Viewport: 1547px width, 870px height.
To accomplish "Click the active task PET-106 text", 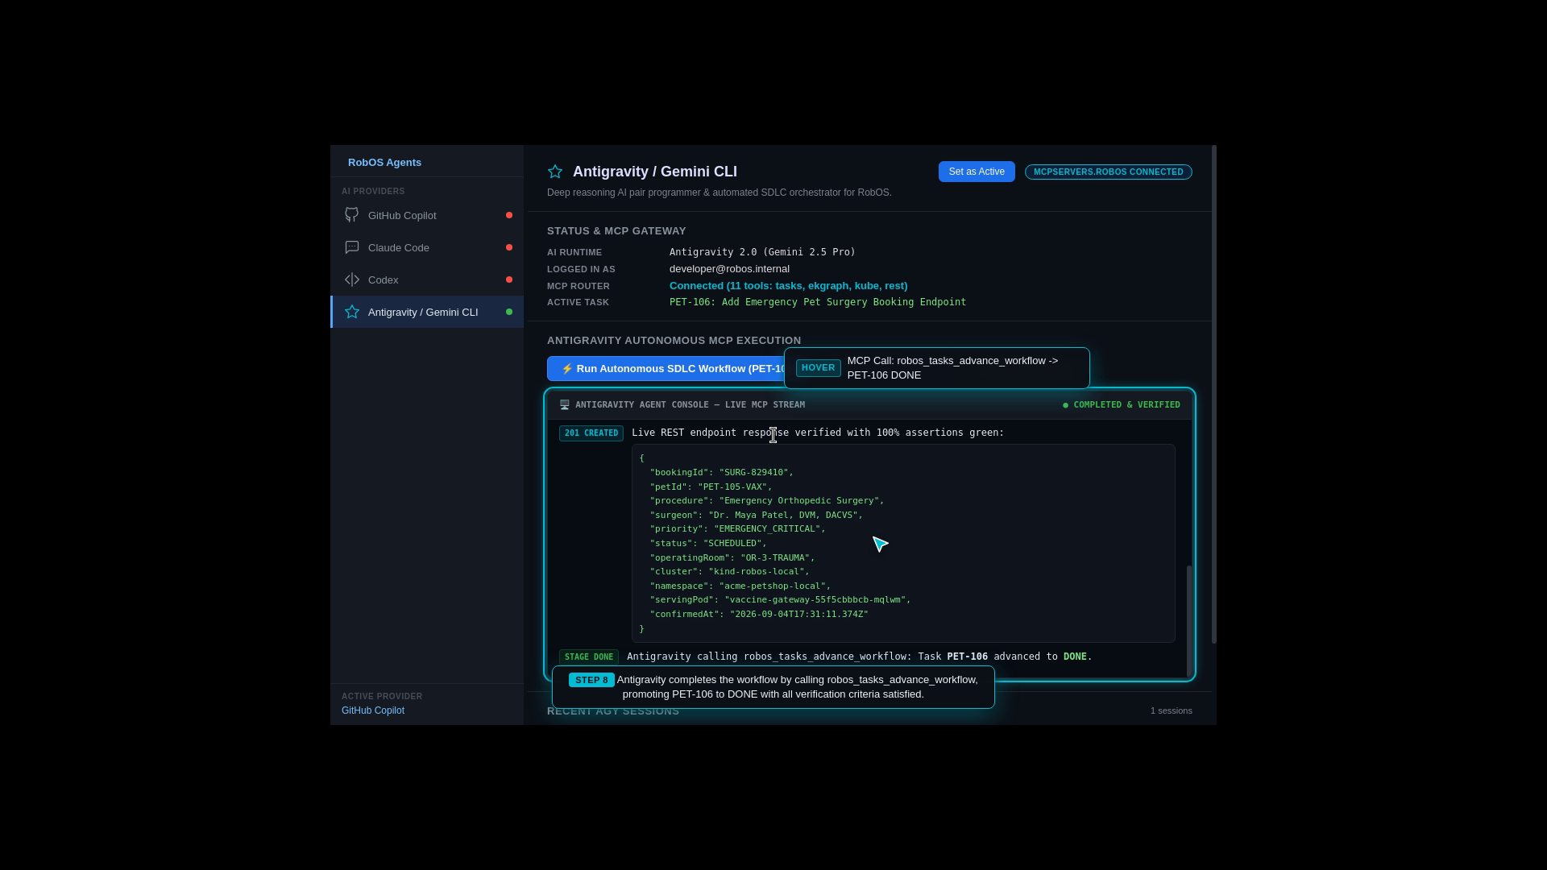I will (818, 302).
